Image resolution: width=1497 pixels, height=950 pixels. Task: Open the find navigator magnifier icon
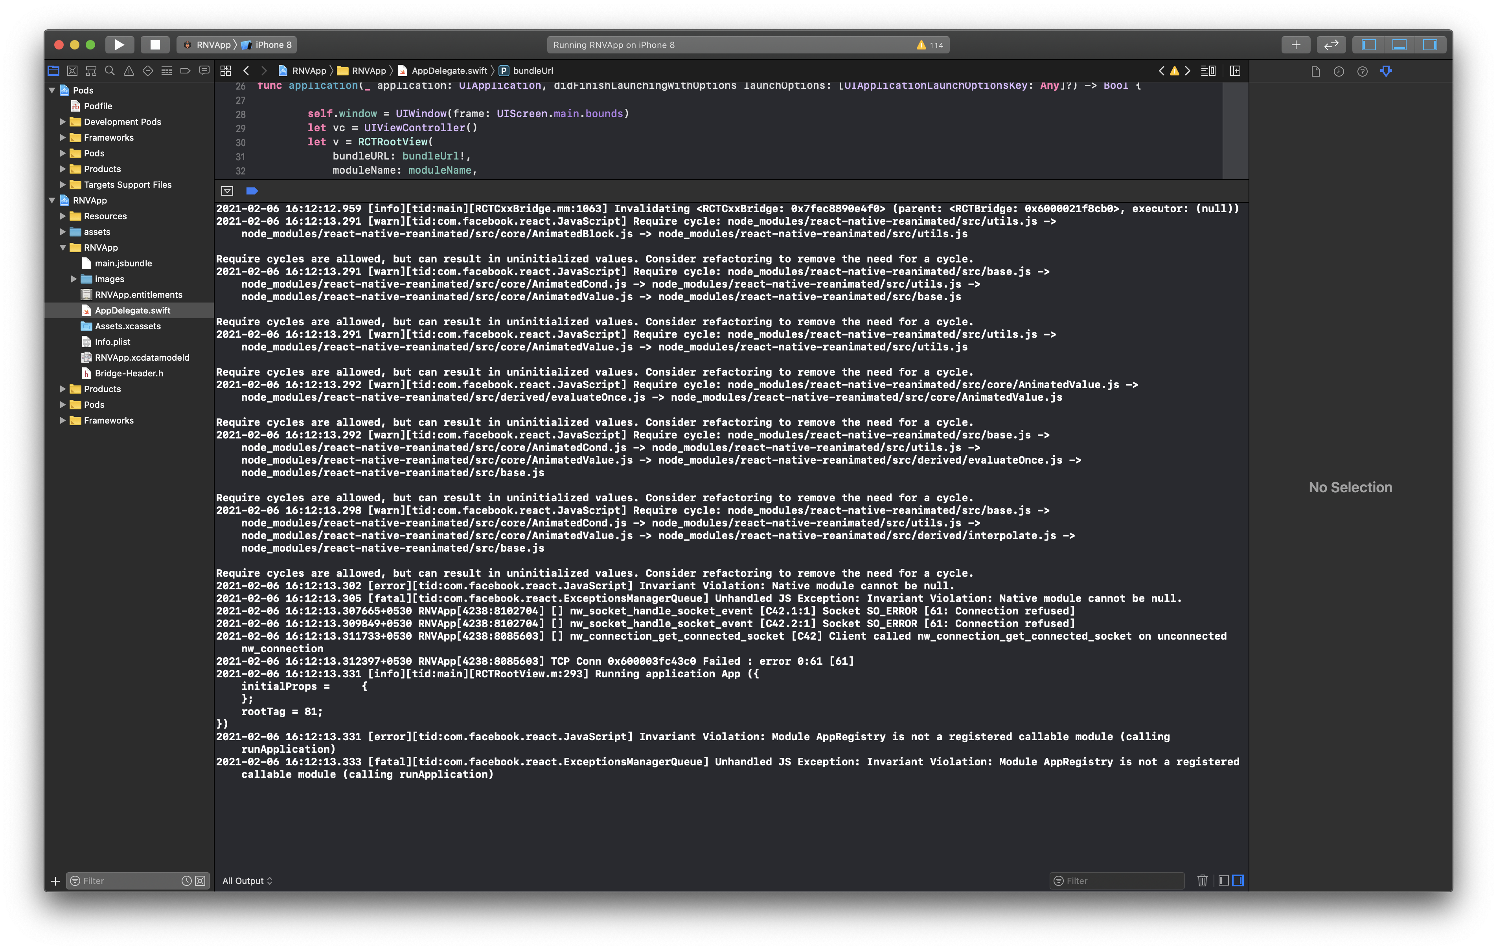[x=110, y=71]
